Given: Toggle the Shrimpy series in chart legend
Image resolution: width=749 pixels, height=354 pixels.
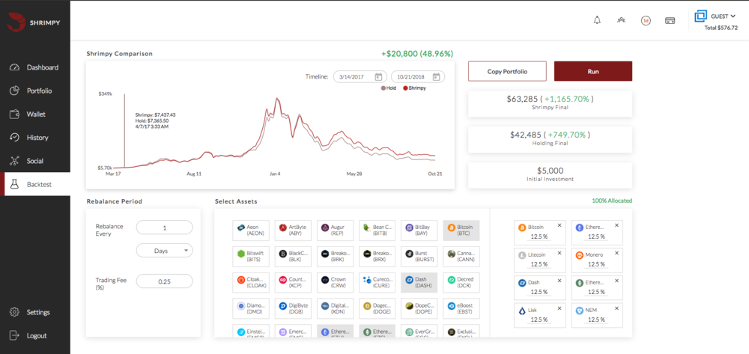Looking at the screenshot, I should (x=414, y=88).
